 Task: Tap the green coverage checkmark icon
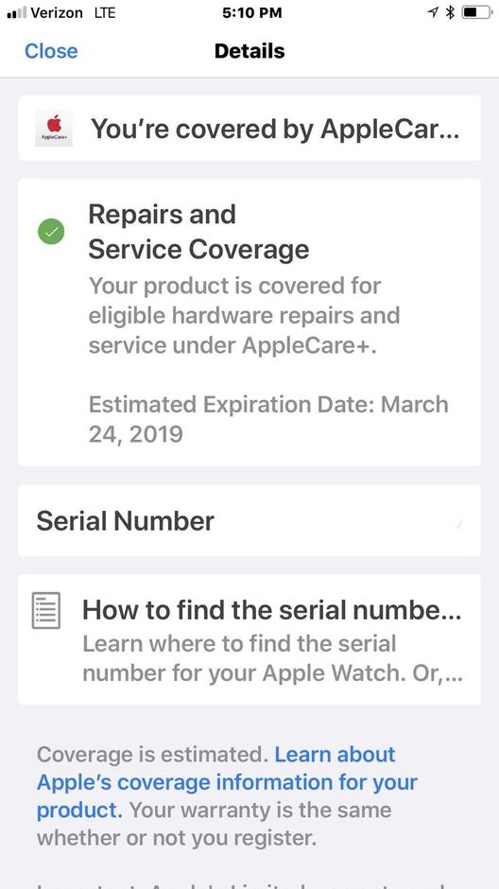(x=51, y=232)
